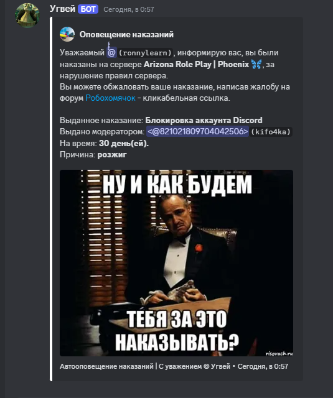Click the small round embed author avatar
This screenshot has width=333, height=398.
[67, 34]
